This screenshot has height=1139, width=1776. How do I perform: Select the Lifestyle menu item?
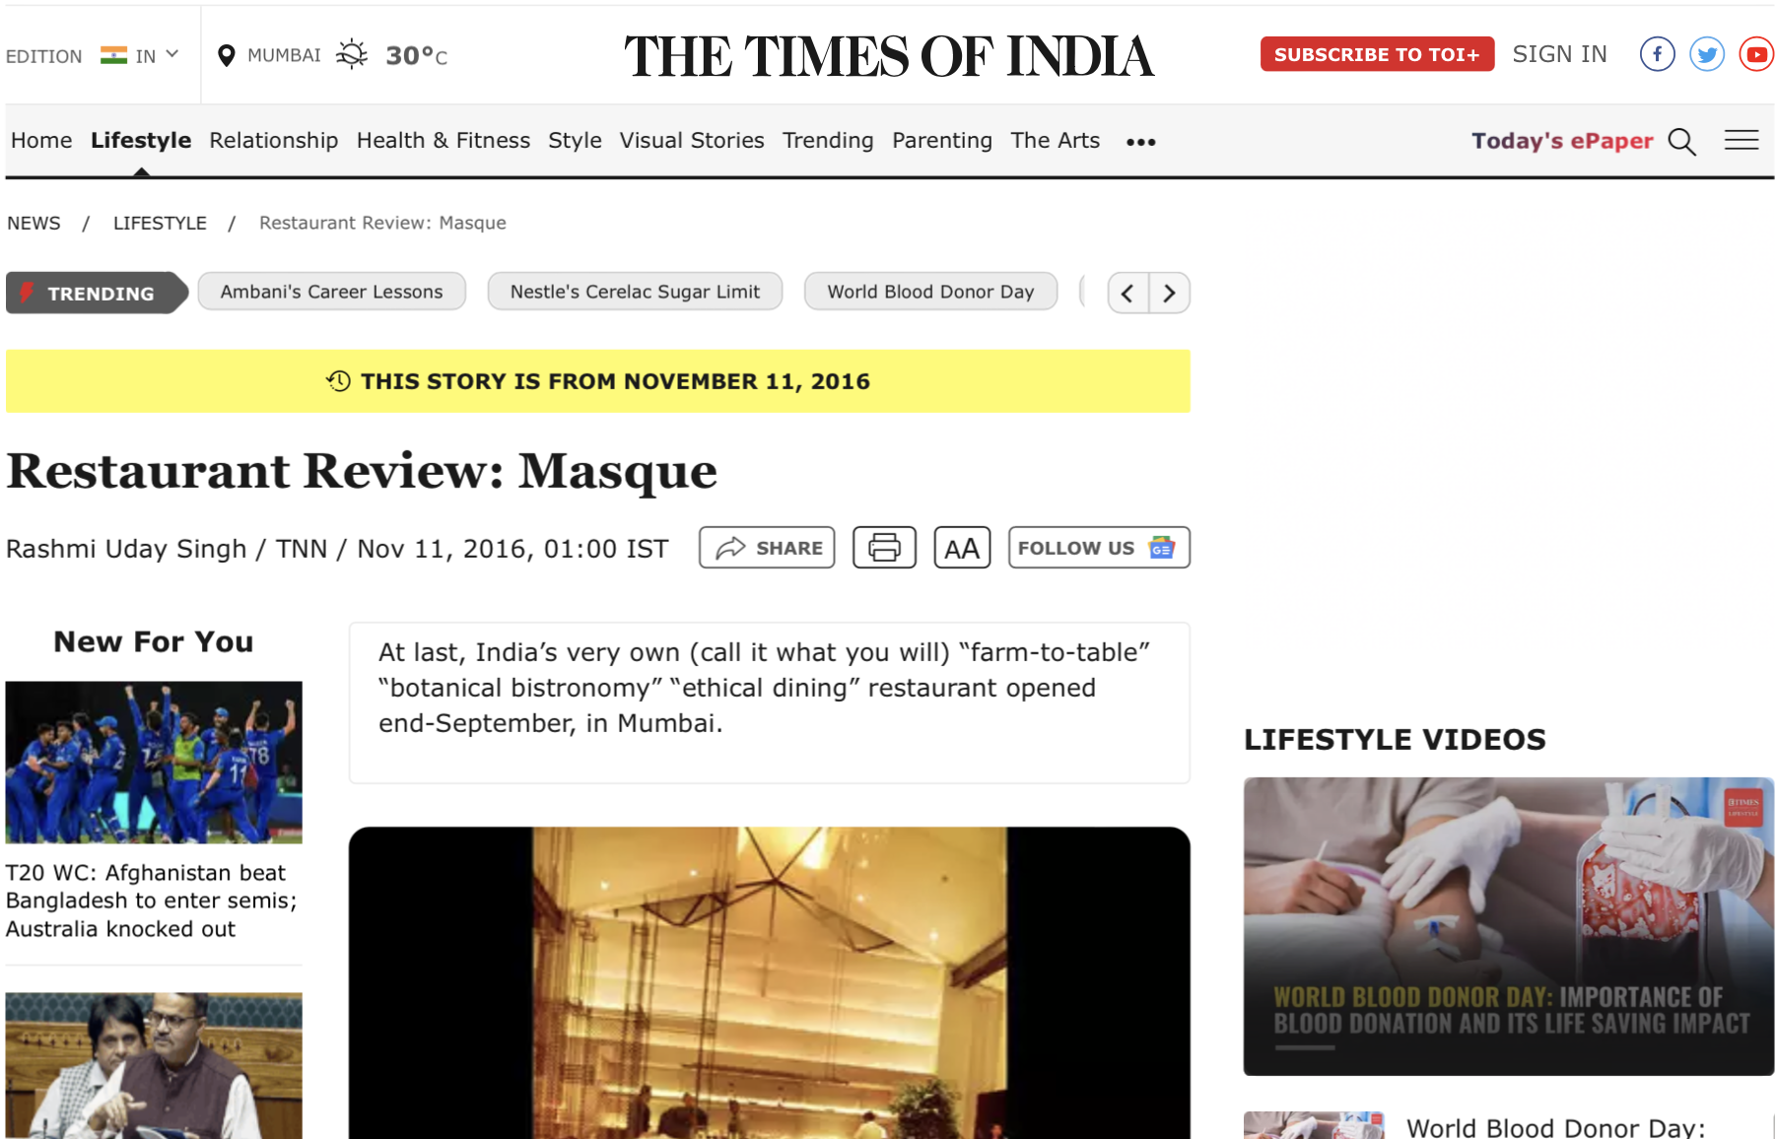141,141
